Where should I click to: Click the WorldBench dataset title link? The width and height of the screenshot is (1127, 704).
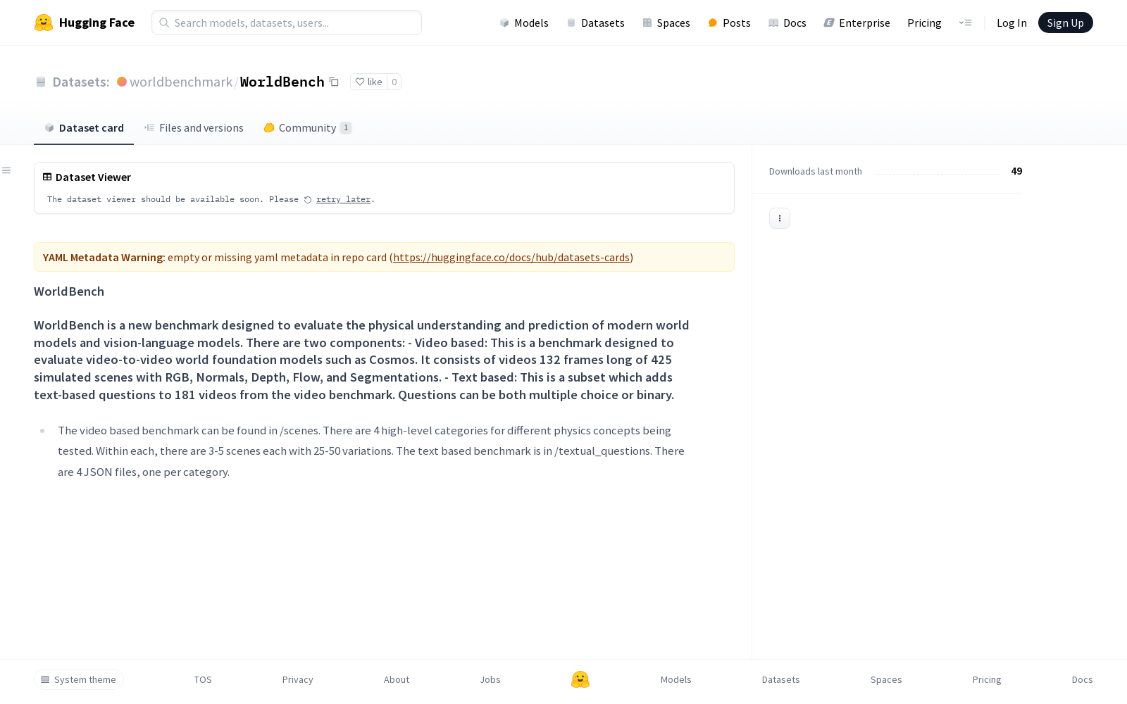[x=282, y=82]
